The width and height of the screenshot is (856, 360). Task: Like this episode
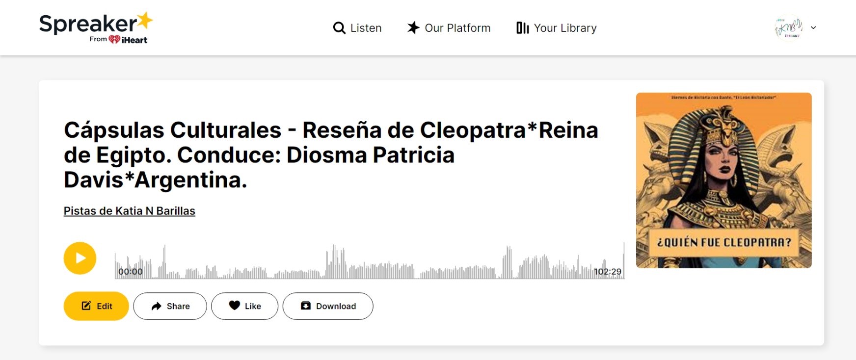[x=244, y=306]
